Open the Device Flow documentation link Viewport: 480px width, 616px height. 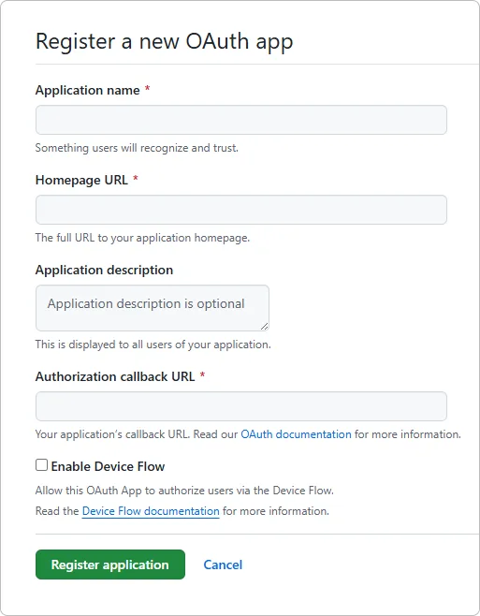click(x=151, y=511)
